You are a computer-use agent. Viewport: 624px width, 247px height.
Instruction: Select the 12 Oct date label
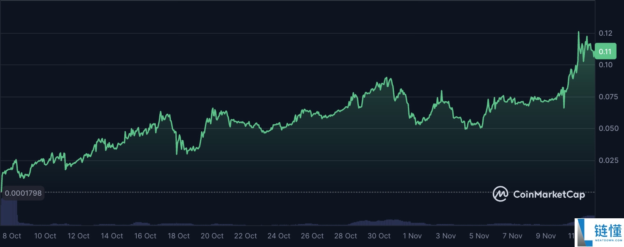tap(78, 236)
